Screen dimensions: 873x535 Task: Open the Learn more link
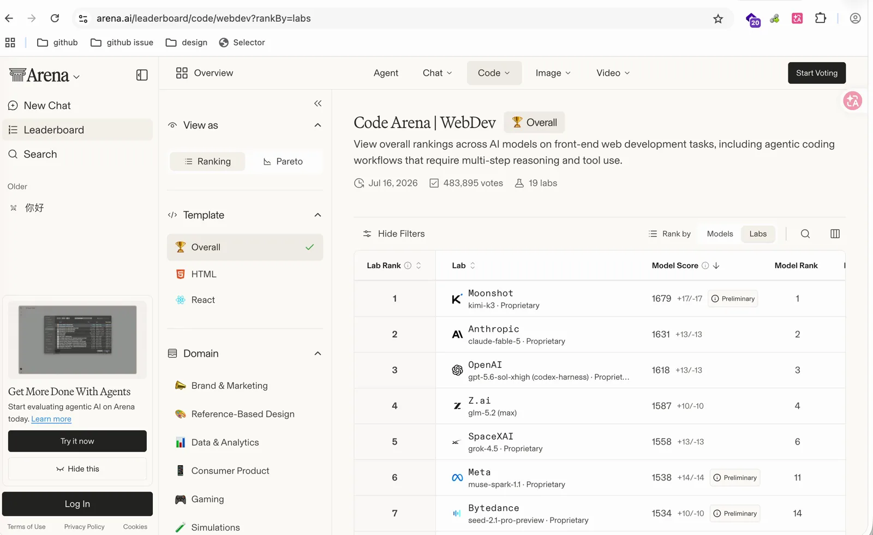[51, 419]
